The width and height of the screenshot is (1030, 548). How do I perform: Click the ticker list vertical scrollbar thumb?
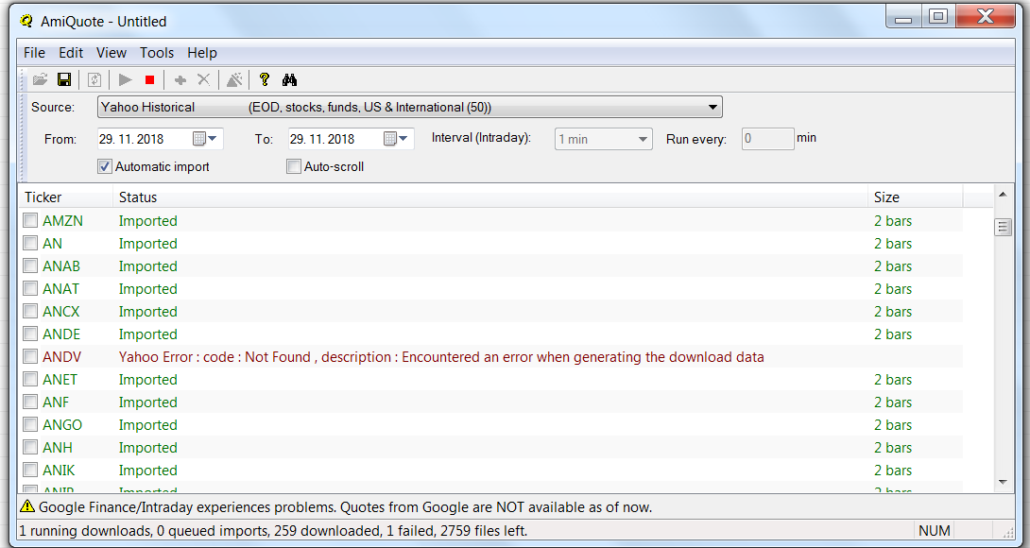pyautogui.click(x=1003, y=227)
